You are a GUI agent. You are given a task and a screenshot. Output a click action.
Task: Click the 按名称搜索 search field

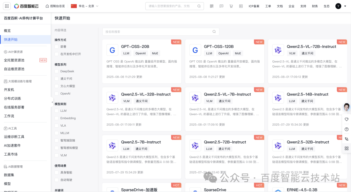click(161, 32)
